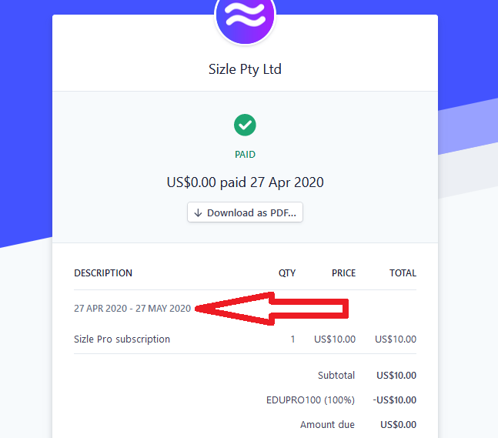Click the -US$10.00 discount amount
Image resolution: width=498 pixels, height=438 pixels.
coord(394,400)
